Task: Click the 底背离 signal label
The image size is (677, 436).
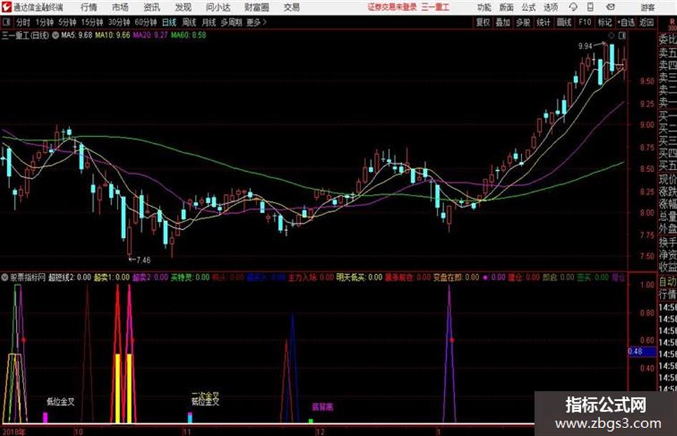Action: click(322, 407)
